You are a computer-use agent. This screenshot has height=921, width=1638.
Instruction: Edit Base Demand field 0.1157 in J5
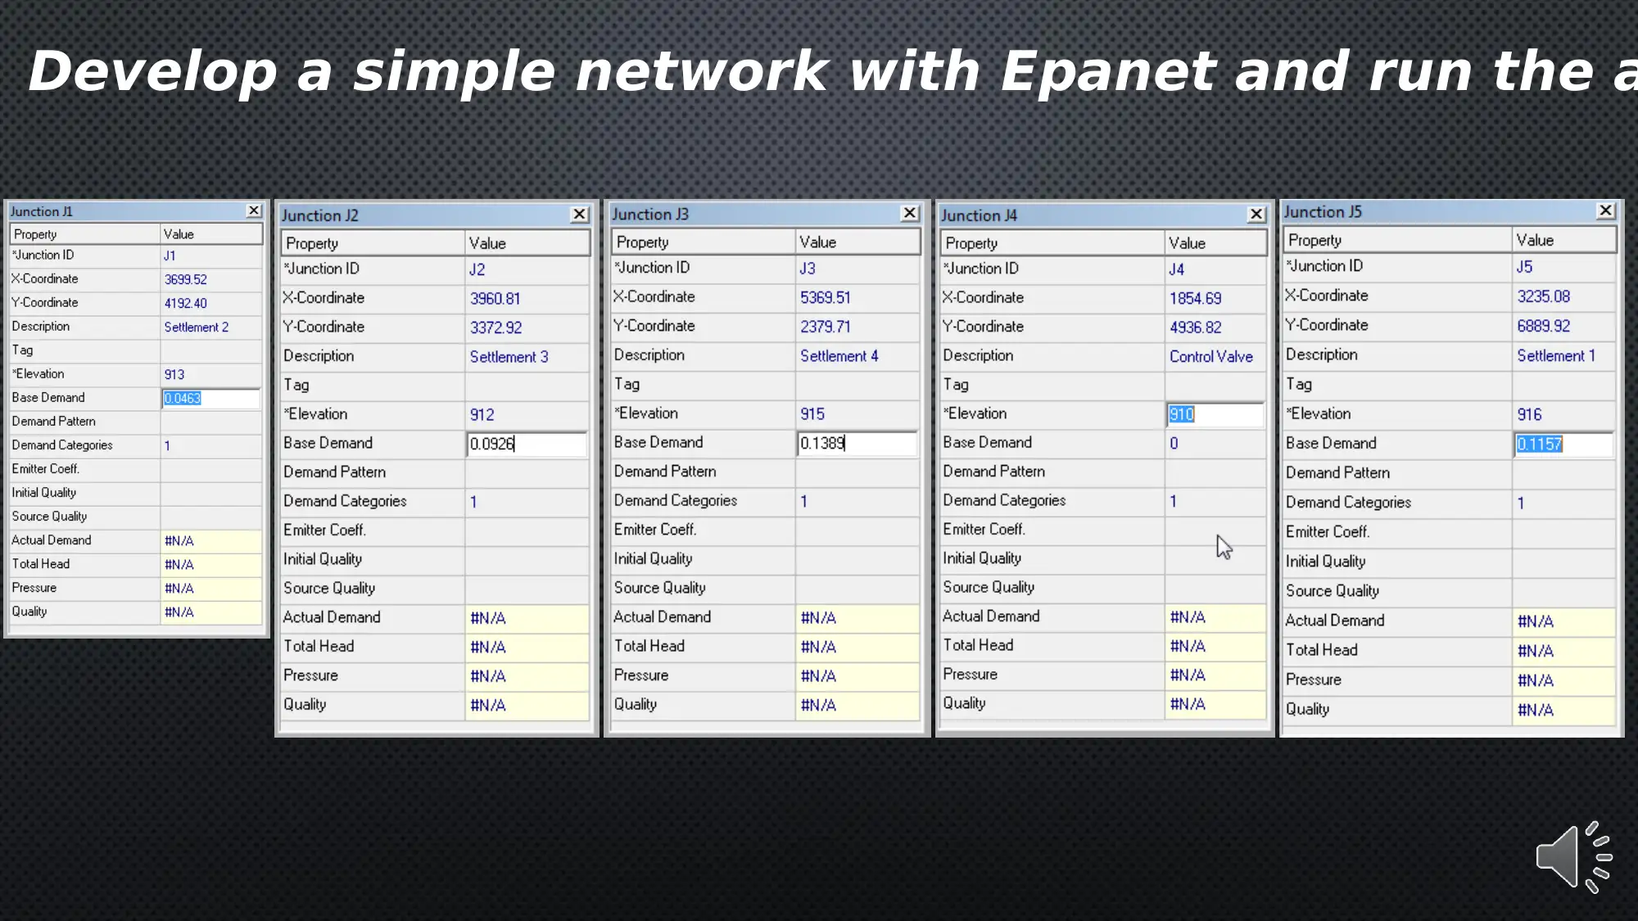1563,444
